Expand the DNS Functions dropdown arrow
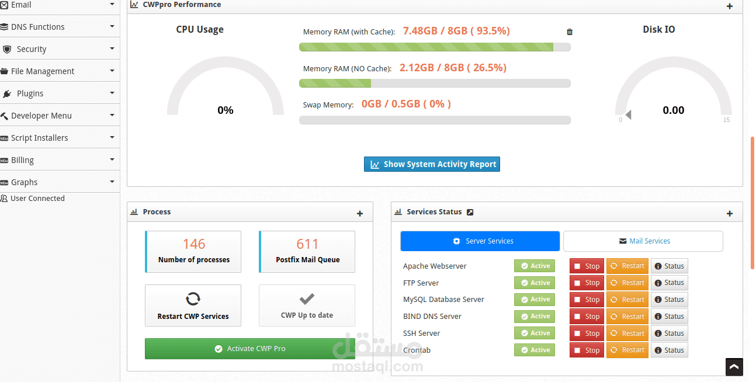 pyautogui.click(x=112, y=26)
